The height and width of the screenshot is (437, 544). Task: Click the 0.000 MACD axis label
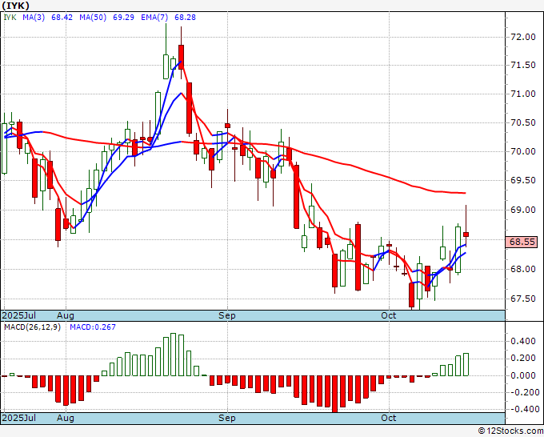tap(523, 375)
